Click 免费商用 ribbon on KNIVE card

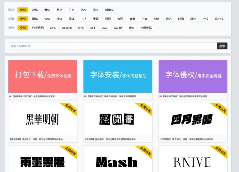click(x=220, y=151)
